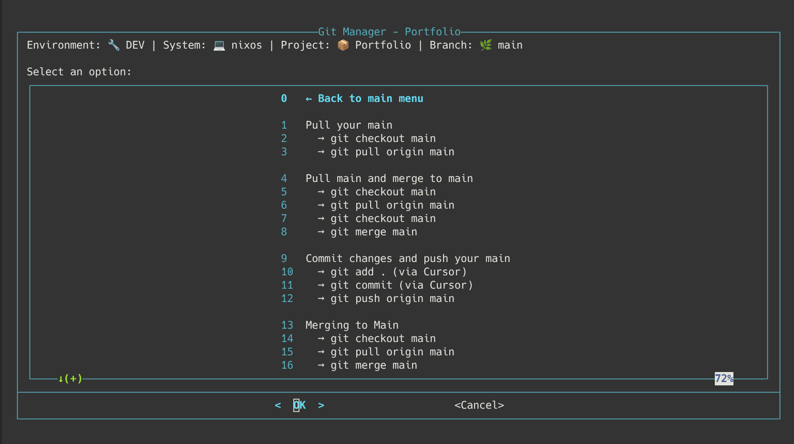Screen dimensions: 794x444
Task: Click the wrench icon beside DEV
Action: click(x=114, y=45)
